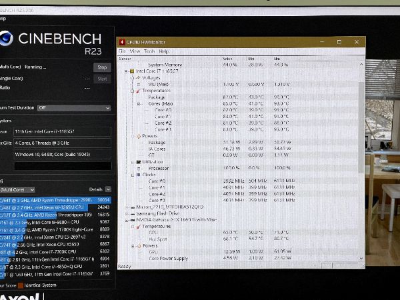Click the processor name field in Cinebench
Image resolution: width=400 pixels, height=300 pixels.
[62, 131]
